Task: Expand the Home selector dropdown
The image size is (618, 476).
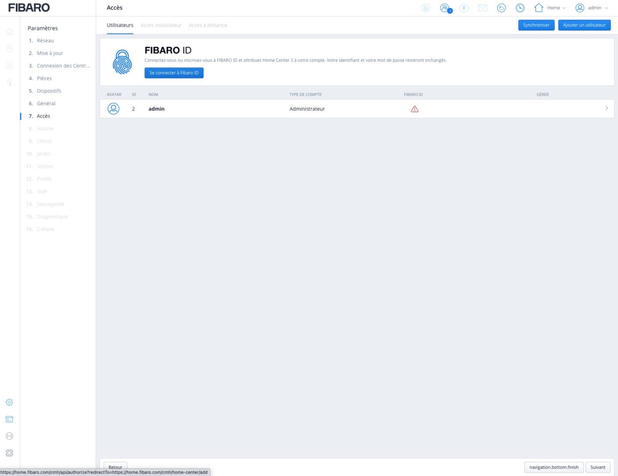Action: (x=556, y=8)
